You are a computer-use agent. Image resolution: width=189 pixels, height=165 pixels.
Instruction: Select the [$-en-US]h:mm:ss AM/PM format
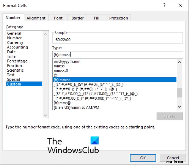pyautogui.click(x=115, y=107)
